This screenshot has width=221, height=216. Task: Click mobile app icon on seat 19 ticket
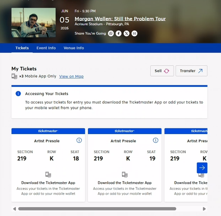coord(125,175)
